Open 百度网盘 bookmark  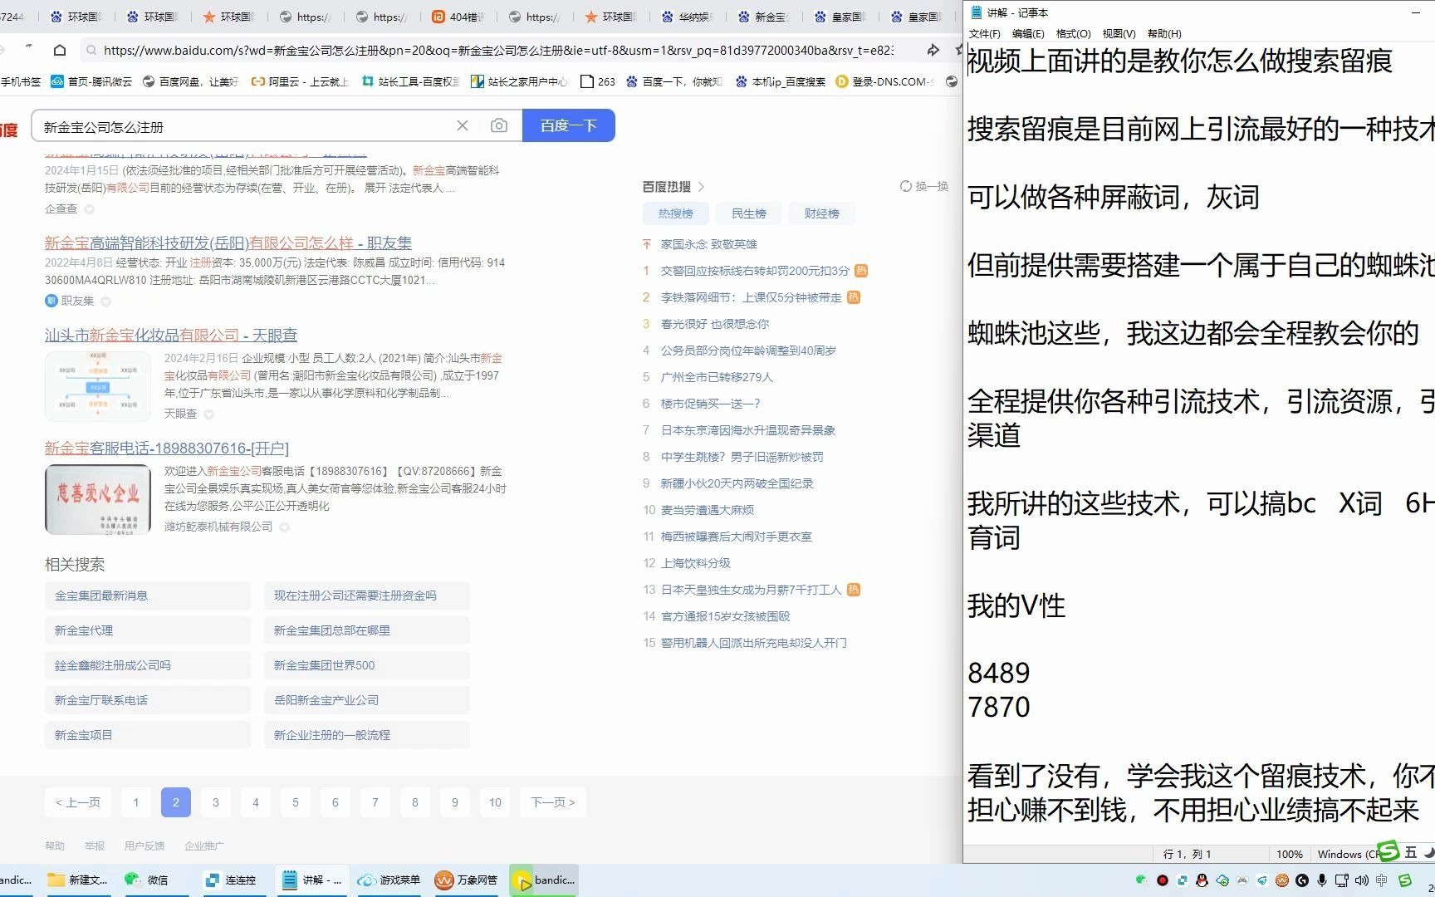(x=190, y=81)
